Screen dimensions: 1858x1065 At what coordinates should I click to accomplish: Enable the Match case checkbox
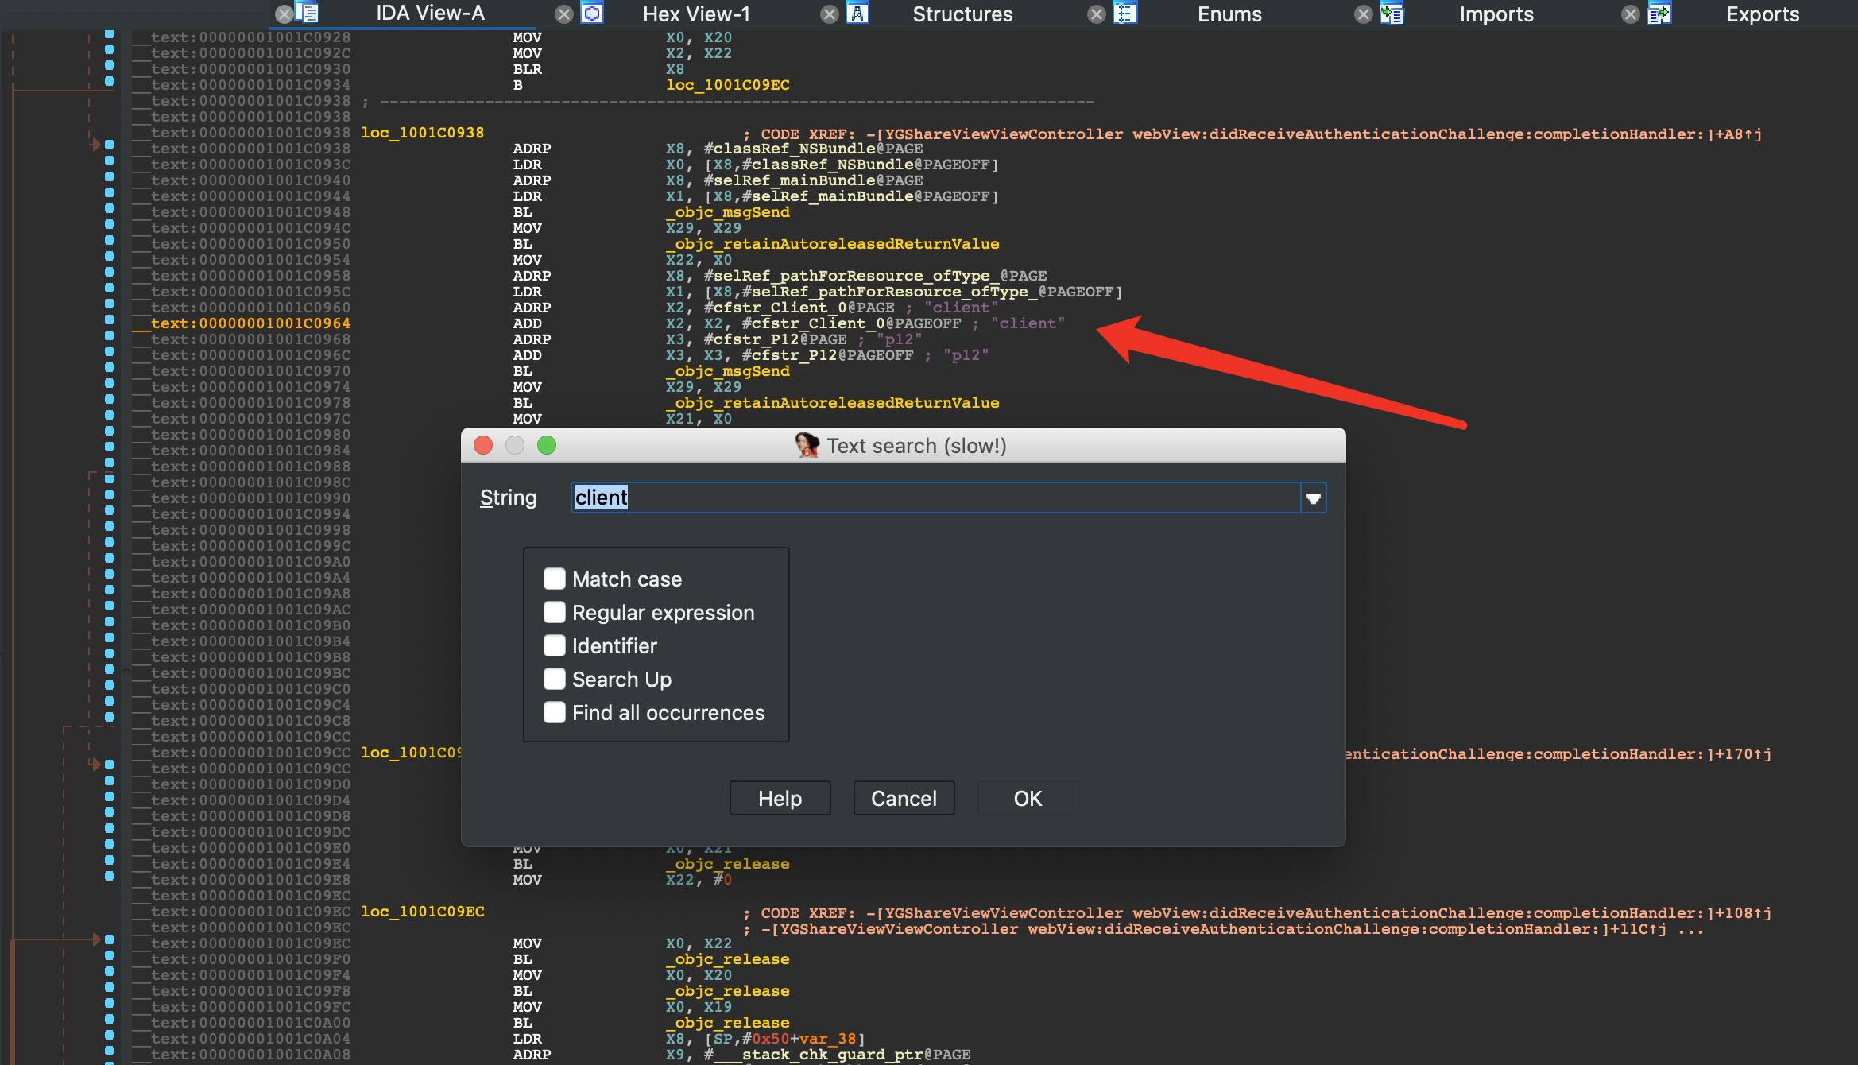555,579
